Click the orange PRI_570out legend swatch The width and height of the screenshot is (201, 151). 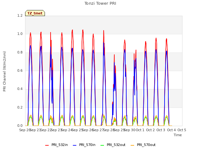click(133, 145)
